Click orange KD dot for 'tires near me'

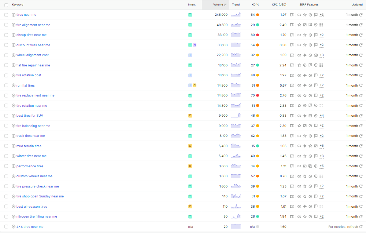coord(258,15)
